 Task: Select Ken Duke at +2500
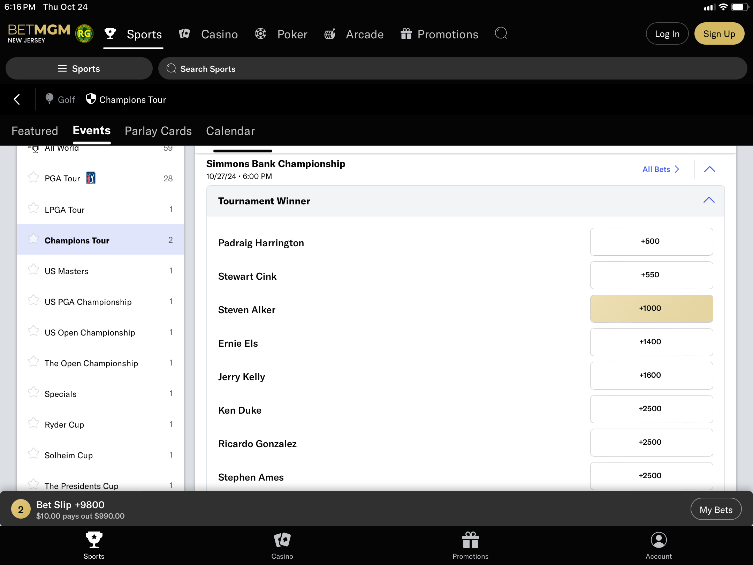[x=651, y=409]
